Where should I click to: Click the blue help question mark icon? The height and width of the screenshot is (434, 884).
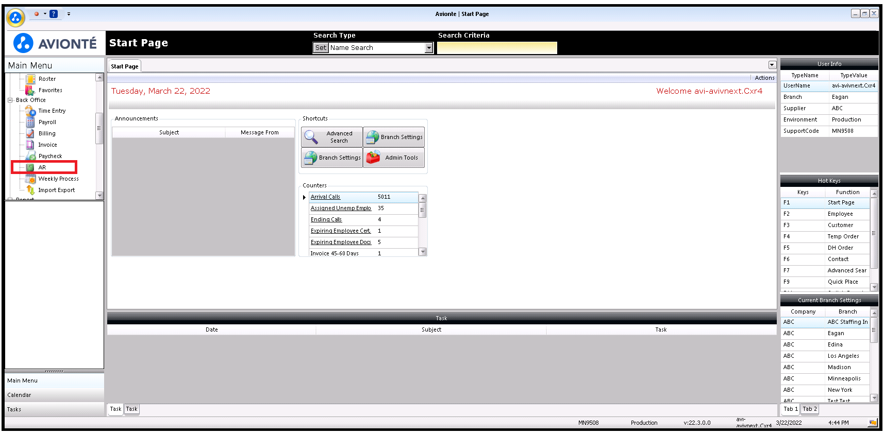[54, 14]
